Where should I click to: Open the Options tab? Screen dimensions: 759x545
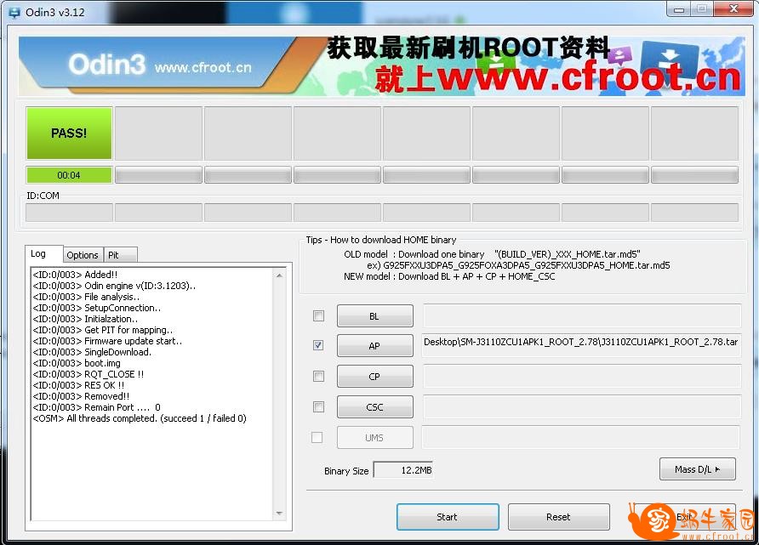(83, 255)
